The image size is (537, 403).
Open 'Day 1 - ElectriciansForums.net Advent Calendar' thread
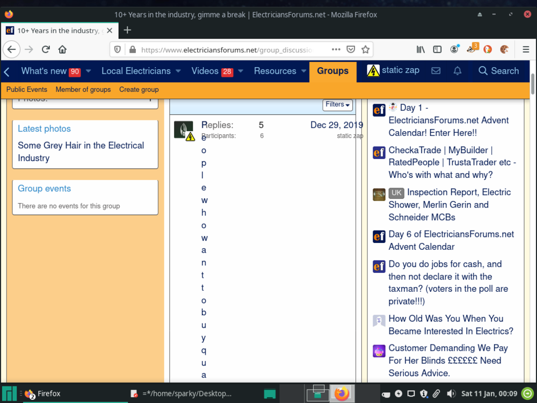click(x=448, y=120)
